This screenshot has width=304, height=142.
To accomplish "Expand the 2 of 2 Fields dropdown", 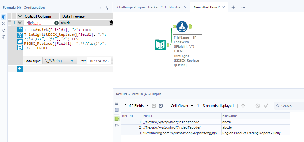I will [137, 106].
